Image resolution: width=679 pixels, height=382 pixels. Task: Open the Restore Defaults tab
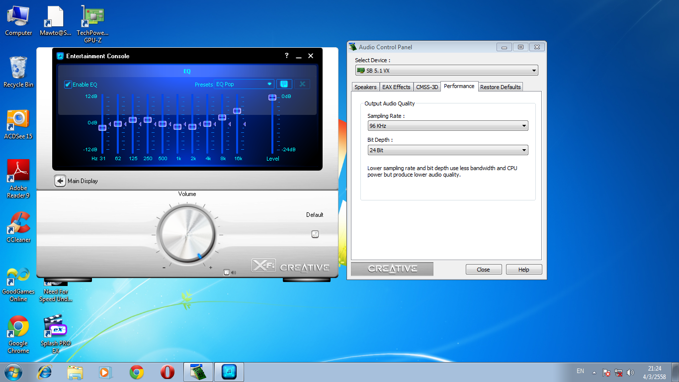(501, 87)
